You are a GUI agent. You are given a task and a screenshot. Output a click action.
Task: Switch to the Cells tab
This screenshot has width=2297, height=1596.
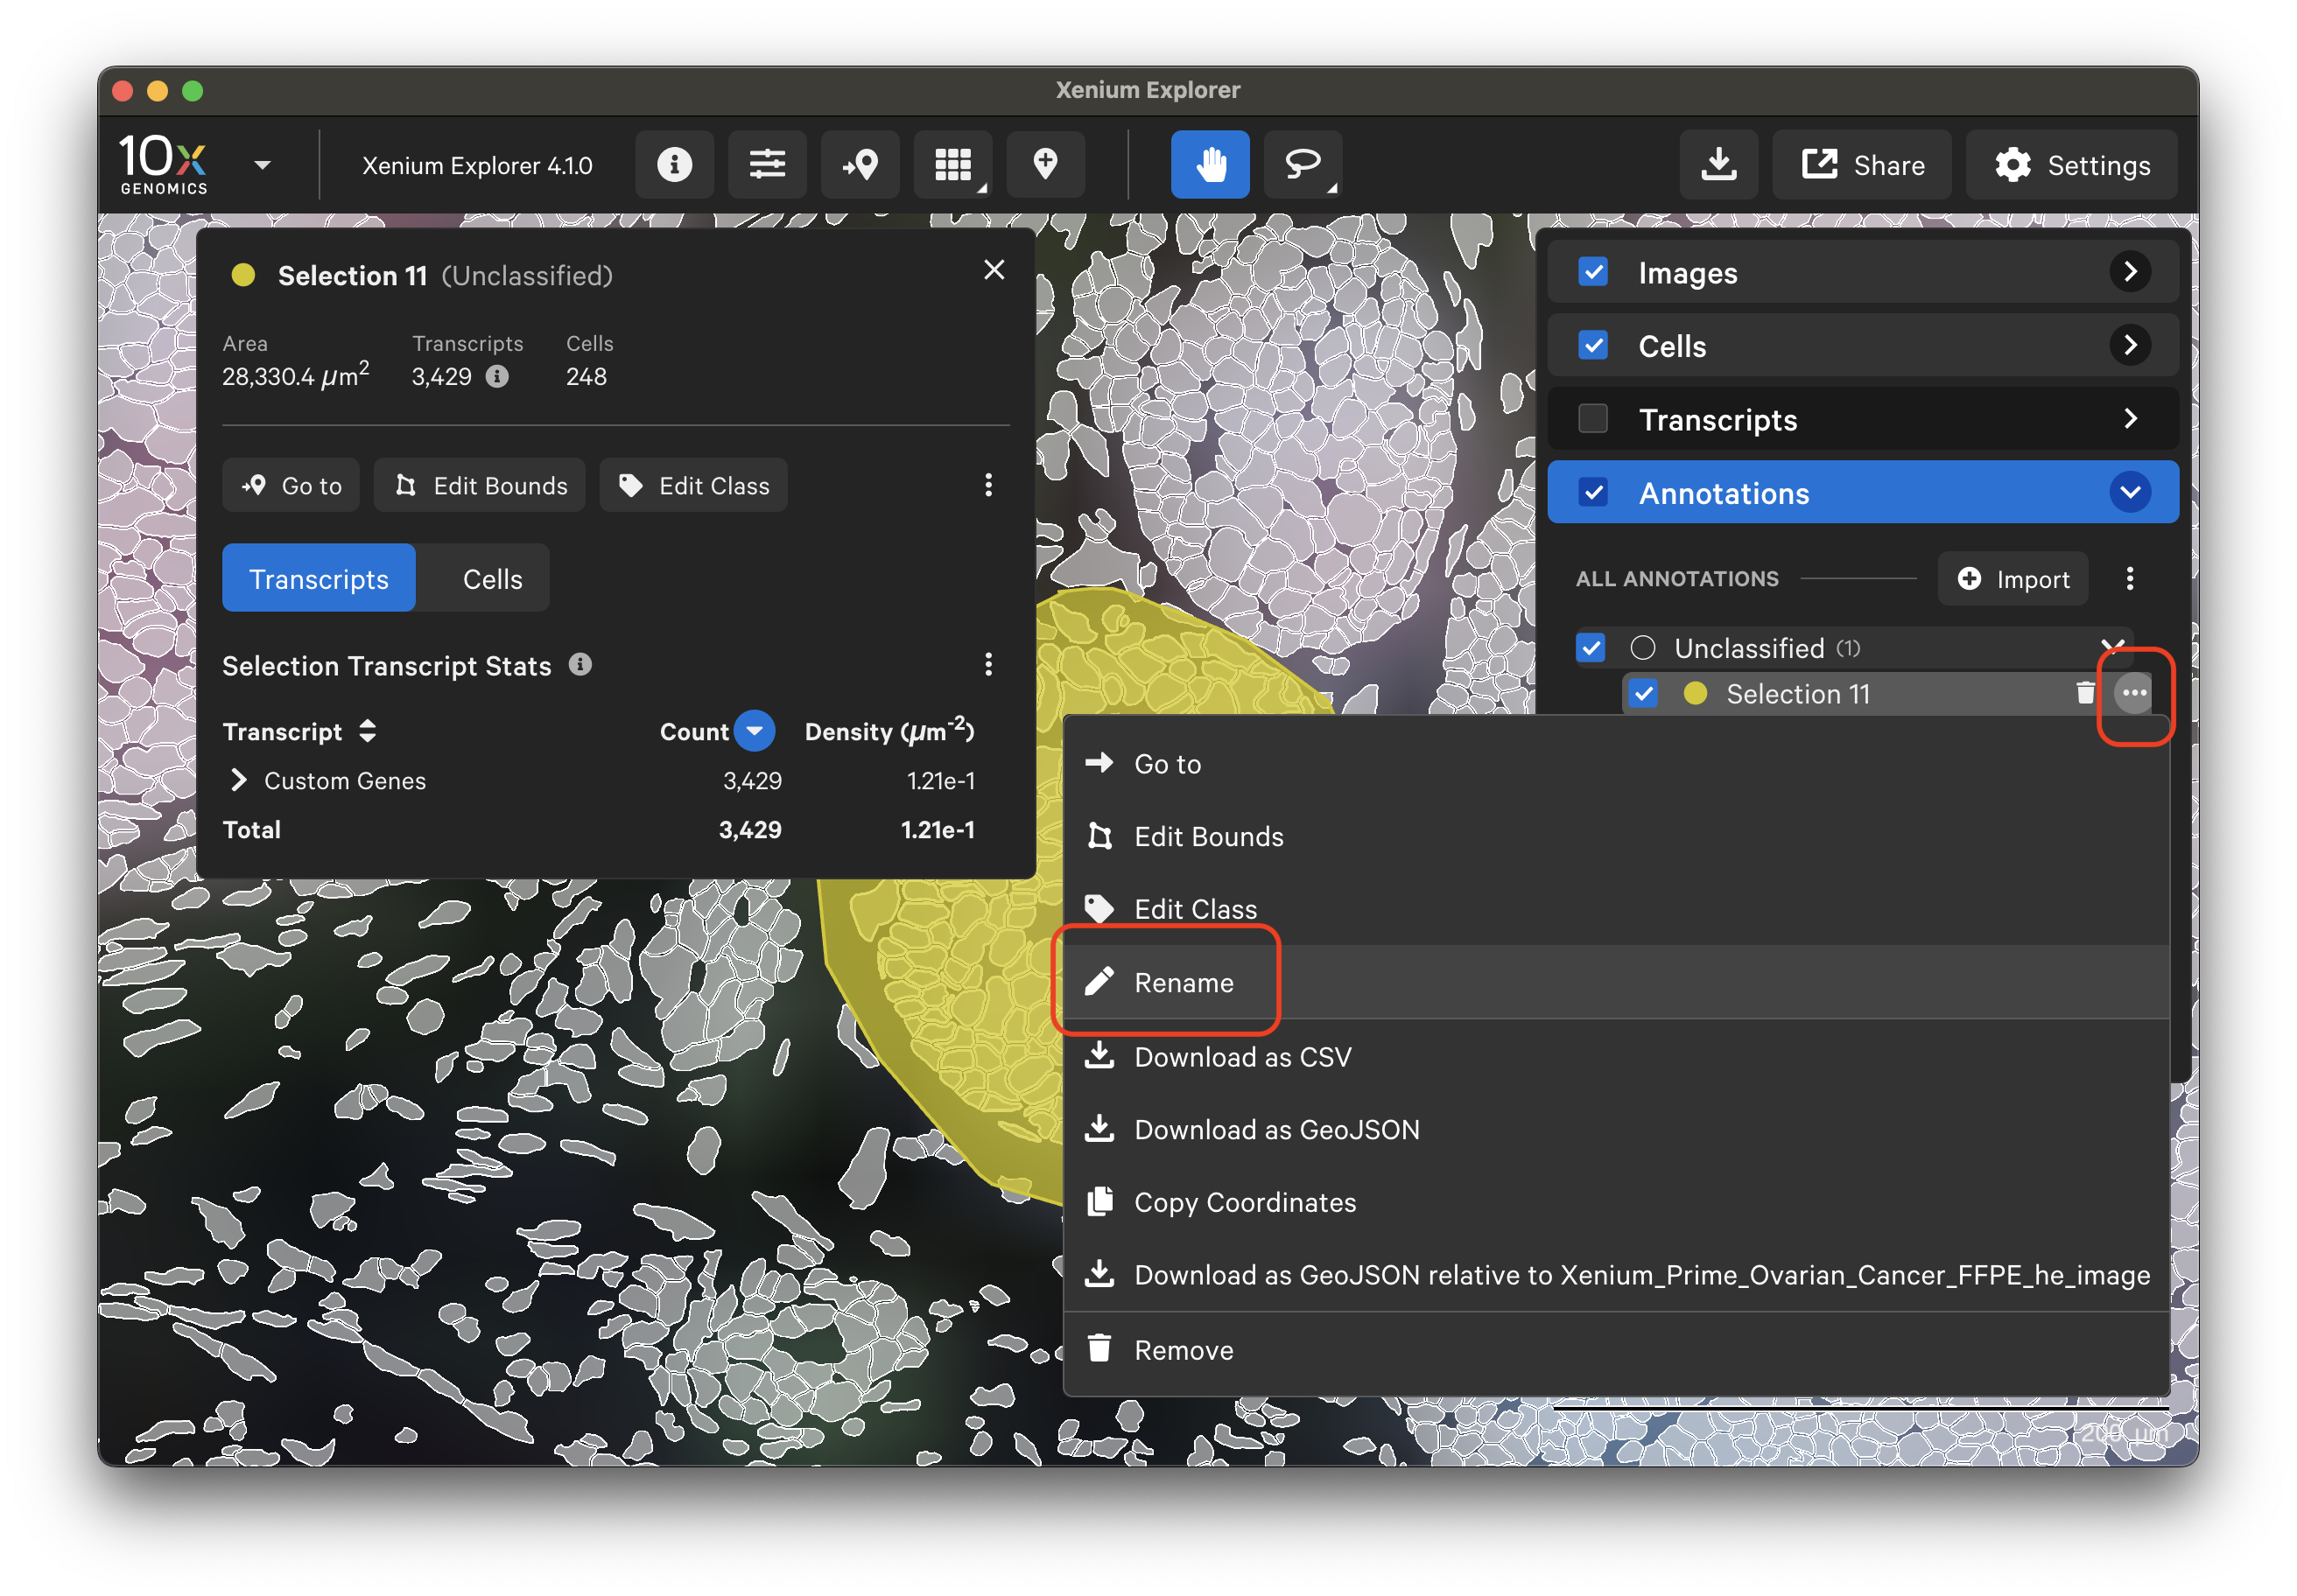[x=491, y=578]
